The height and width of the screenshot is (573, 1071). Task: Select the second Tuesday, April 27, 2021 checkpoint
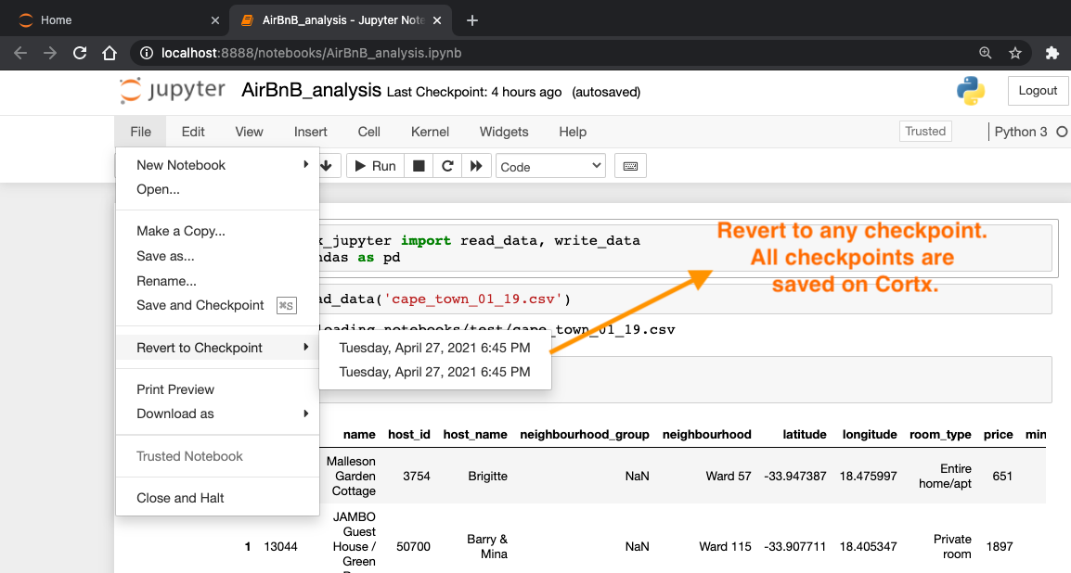coord(435,372)
